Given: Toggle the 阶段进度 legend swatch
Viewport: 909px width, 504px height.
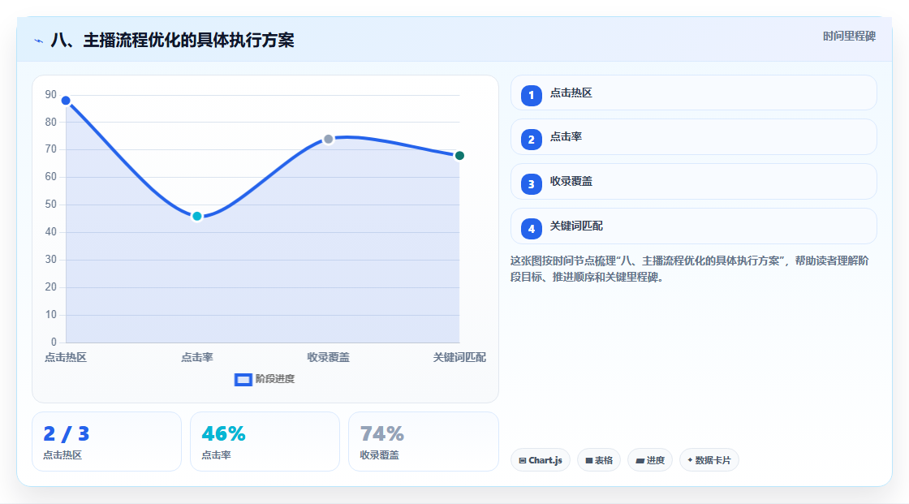Looking at the screenshot, I should coord(243,379).
